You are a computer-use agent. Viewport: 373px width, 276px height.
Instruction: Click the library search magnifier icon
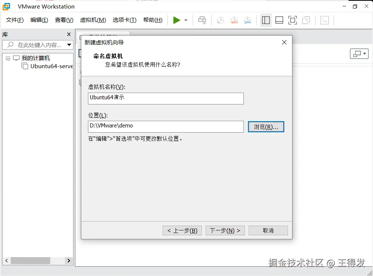pos(10,45)
